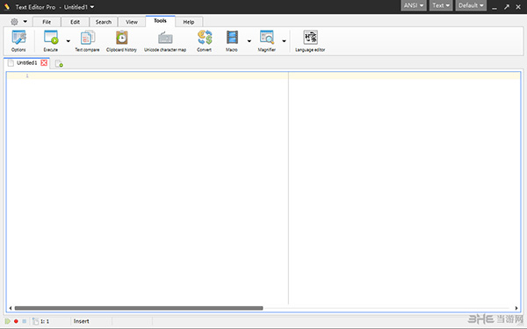Add a new document tab
This screenshot has width=527, height=329.
click(59, 63)
